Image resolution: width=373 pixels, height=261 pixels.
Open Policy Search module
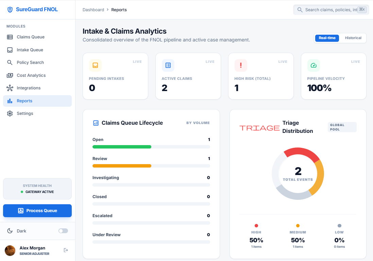[30, 63]
